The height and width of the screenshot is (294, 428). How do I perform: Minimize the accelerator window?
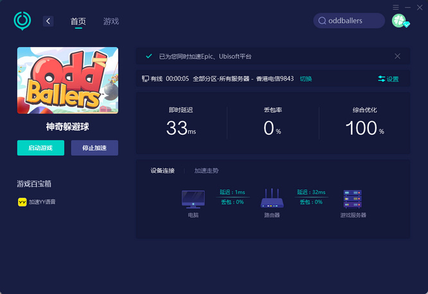[408, 7]
